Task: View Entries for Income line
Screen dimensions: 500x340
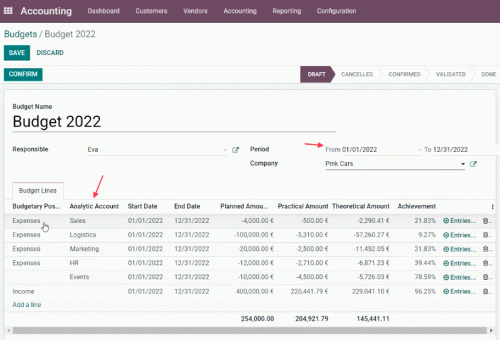Action: [459, 291]
